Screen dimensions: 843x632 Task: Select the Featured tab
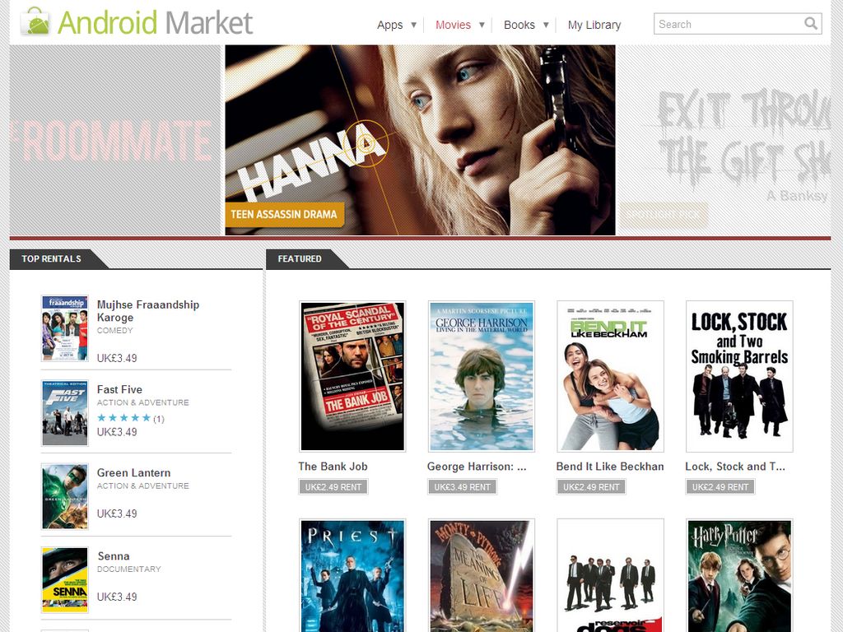pyautogui.click(x=300, y=258)
